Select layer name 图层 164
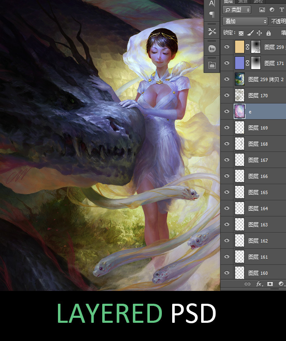 (258, 209)
